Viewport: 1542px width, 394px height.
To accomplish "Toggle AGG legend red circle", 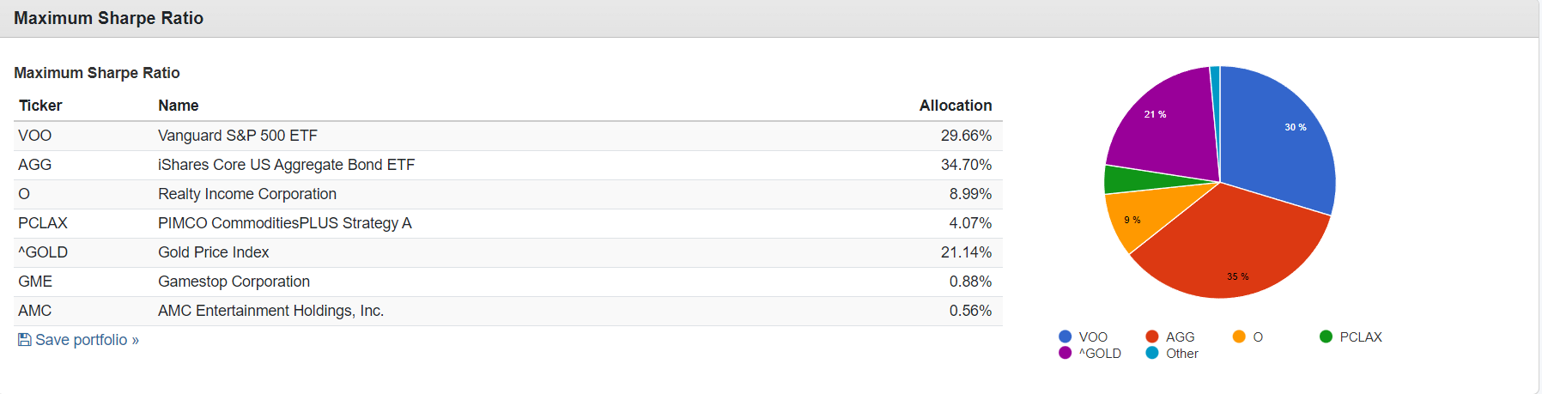I will coord(1152,336).
